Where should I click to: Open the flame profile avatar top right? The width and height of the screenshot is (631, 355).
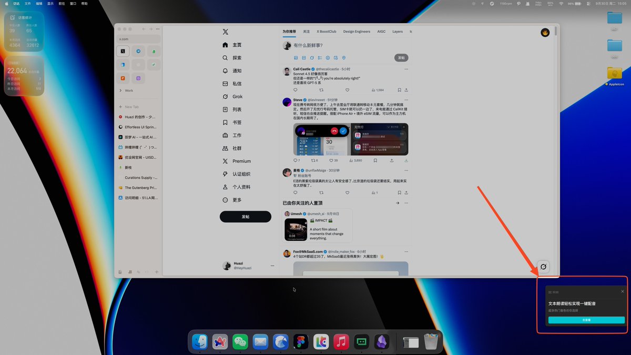click(x=545, y=33)
